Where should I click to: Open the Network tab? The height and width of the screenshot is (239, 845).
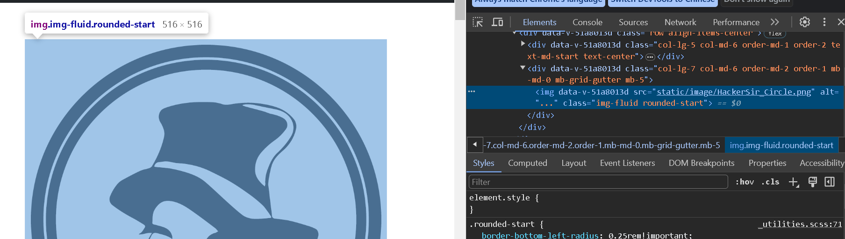[680, 22]
